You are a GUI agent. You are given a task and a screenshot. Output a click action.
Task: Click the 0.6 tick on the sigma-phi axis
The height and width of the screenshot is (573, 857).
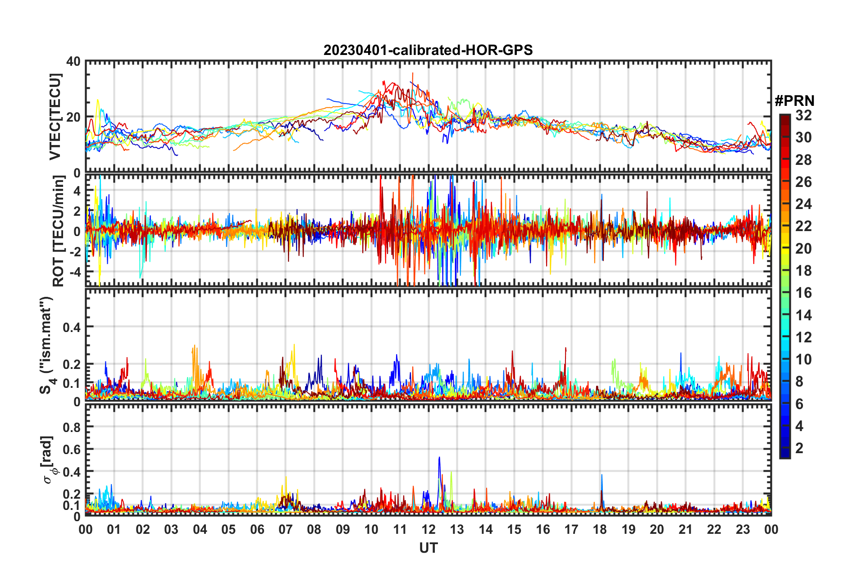tap(72, 449)
